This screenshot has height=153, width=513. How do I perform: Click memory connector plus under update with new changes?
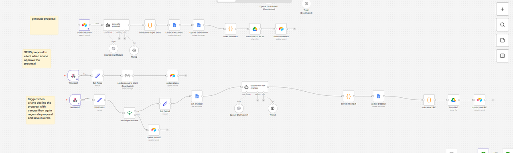pos(258,100)
